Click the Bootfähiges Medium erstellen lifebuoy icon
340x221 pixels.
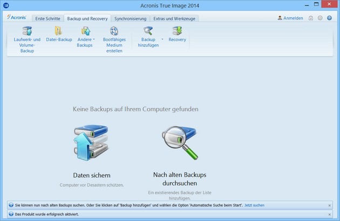[114, 31]
